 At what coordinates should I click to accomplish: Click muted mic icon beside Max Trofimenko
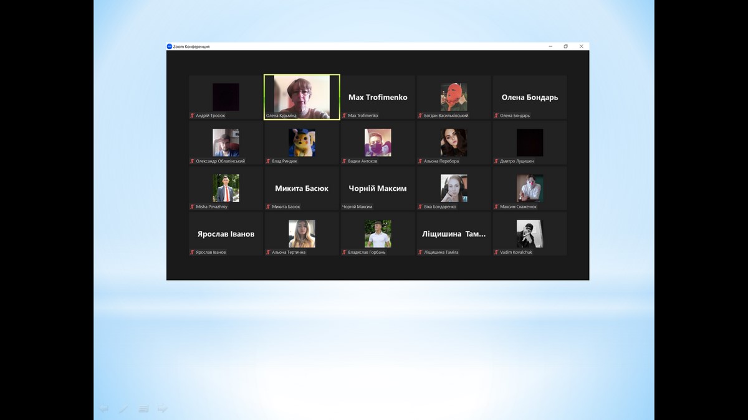click(x=345, y=116)
